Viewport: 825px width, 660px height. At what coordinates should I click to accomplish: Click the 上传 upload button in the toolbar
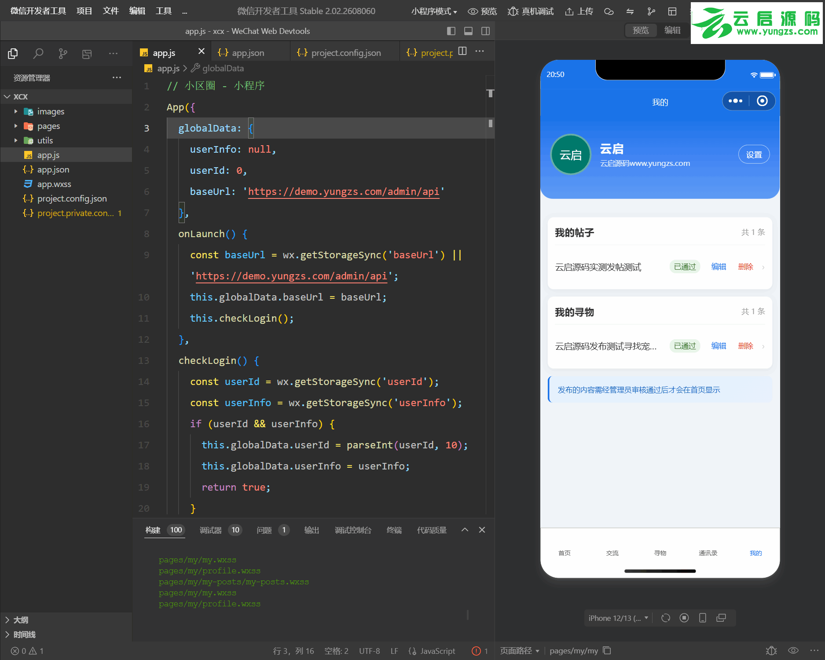pos(579,11)
